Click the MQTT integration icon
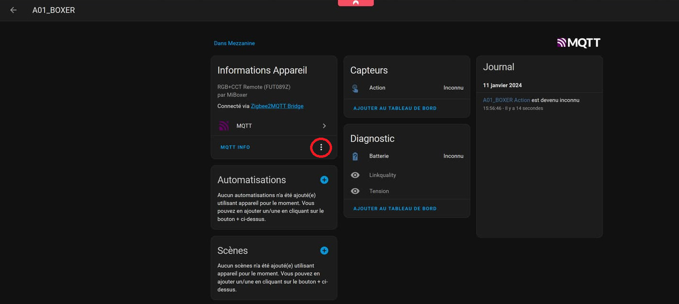679x304 pixels. 223,126
